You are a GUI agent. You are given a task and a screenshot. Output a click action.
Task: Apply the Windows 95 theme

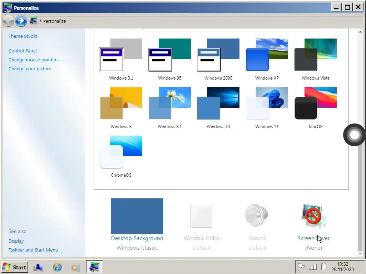tap(170, 55)
